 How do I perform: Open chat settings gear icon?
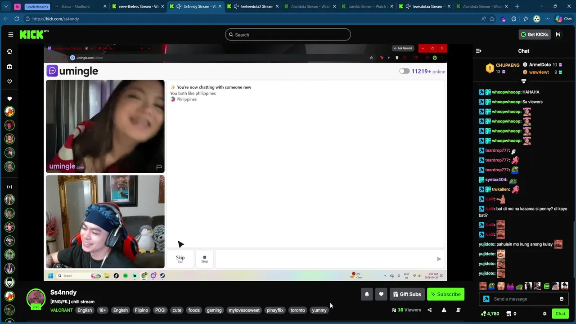click(544, 314)
